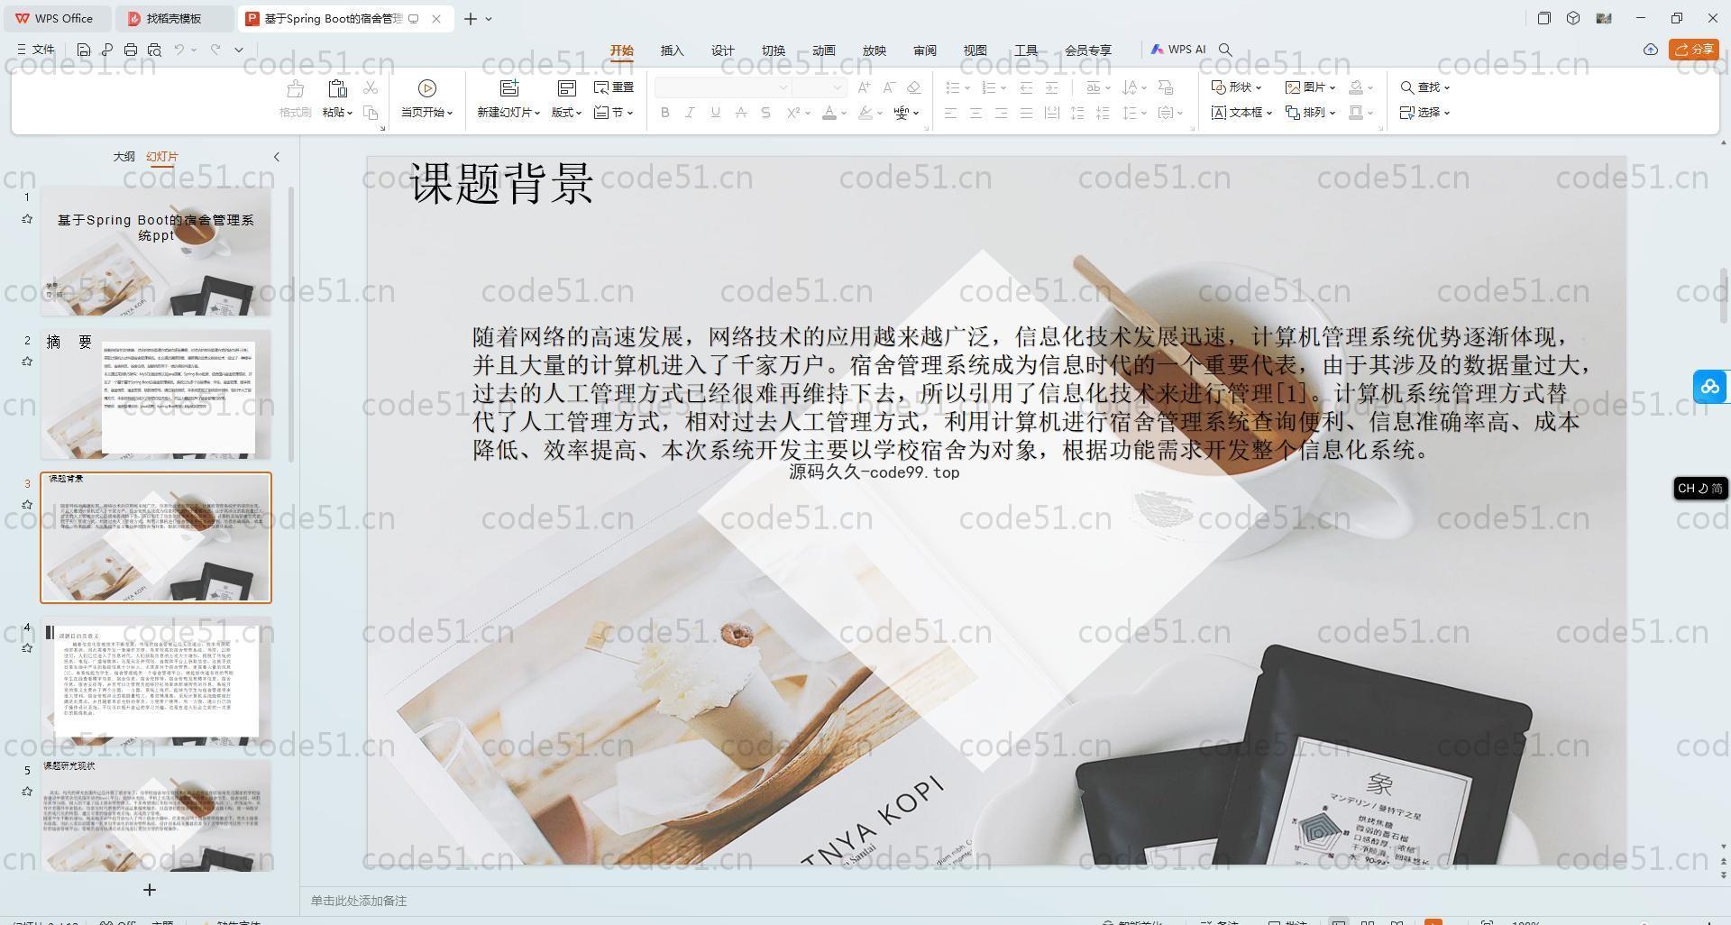Click the star icon beside slide 3
1731x925 pixels.
pos(27,505)
